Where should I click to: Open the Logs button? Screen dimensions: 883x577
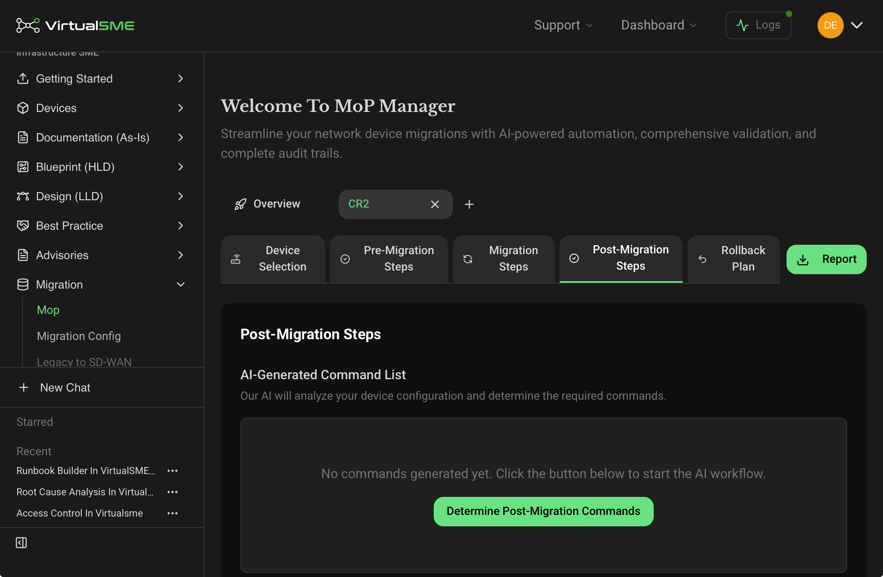[758, 25]
